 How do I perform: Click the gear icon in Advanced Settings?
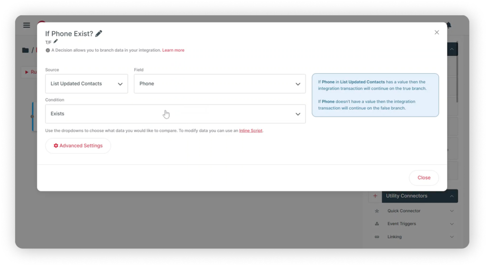56,146
